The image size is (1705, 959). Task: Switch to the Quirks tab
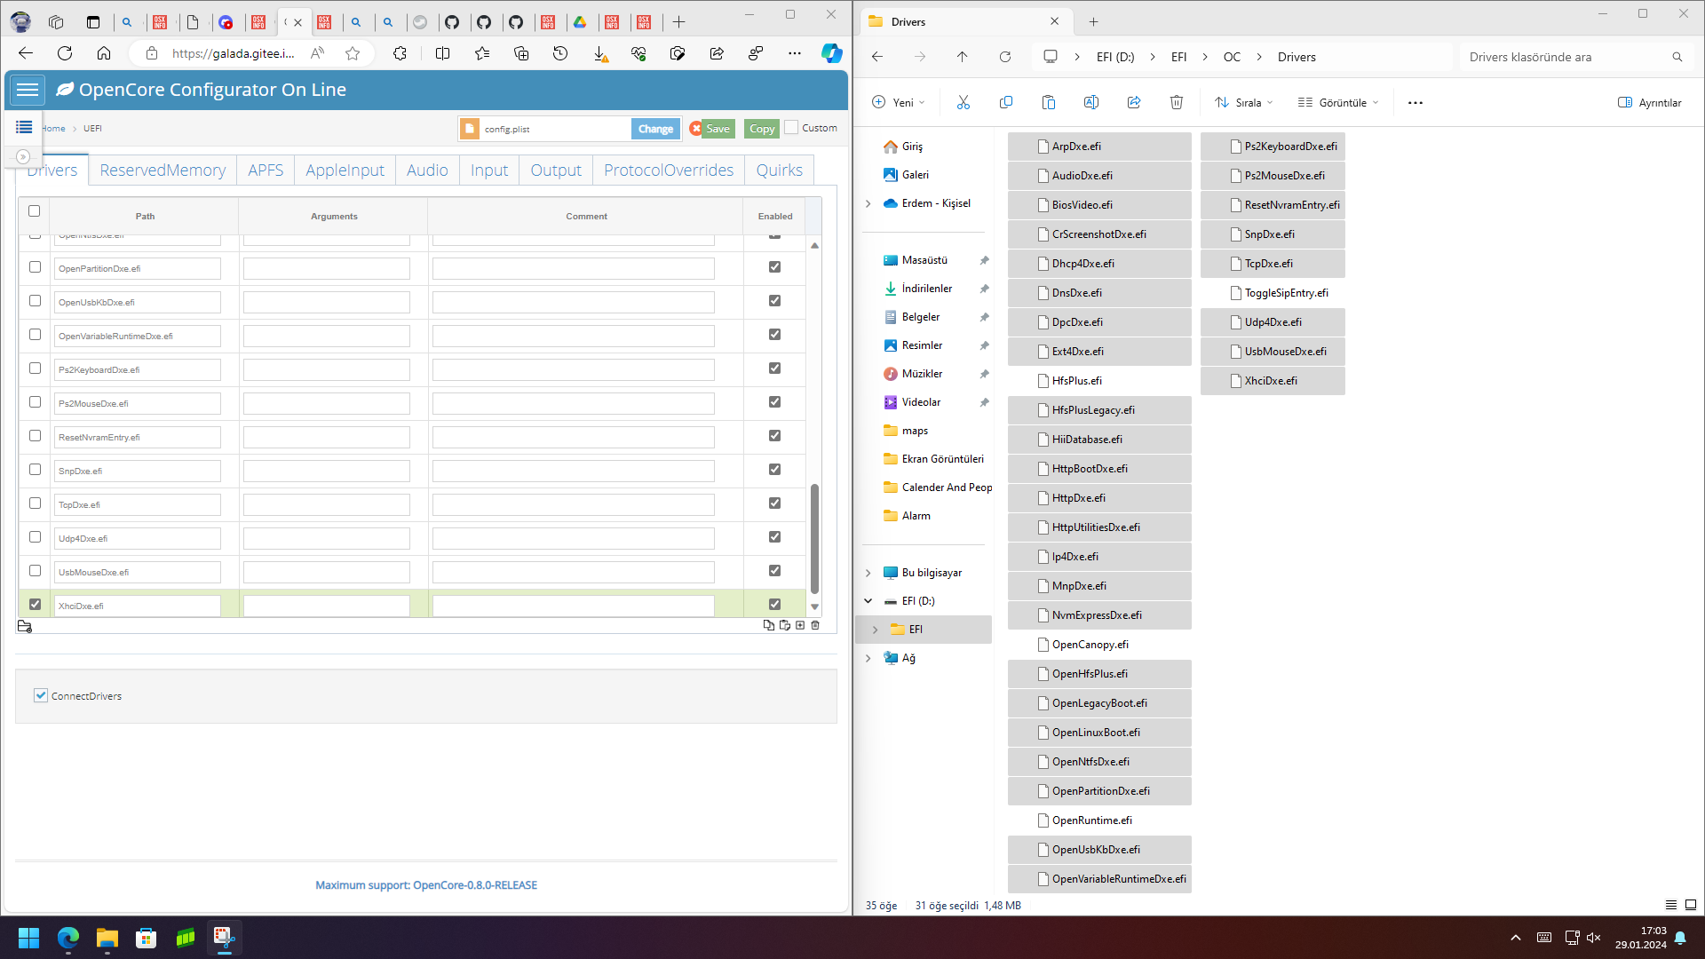779,170
